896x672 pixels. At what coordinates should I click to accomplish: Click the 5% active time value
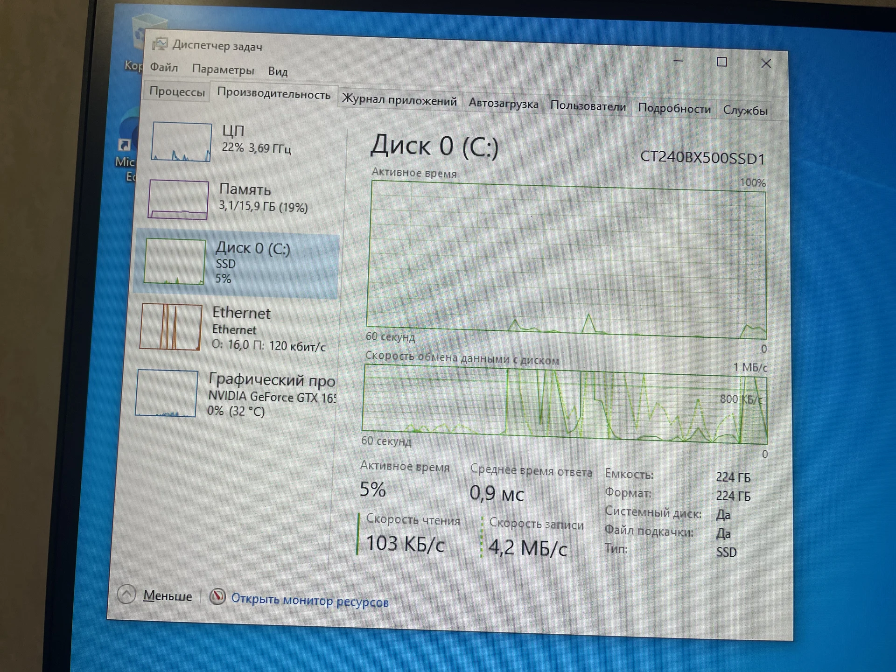(373, 490)
